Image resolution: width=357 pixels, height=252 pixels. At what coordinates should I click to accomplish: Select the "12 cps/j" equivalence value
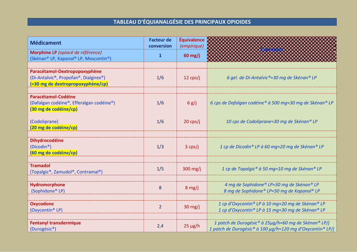[x=192, y=78]
